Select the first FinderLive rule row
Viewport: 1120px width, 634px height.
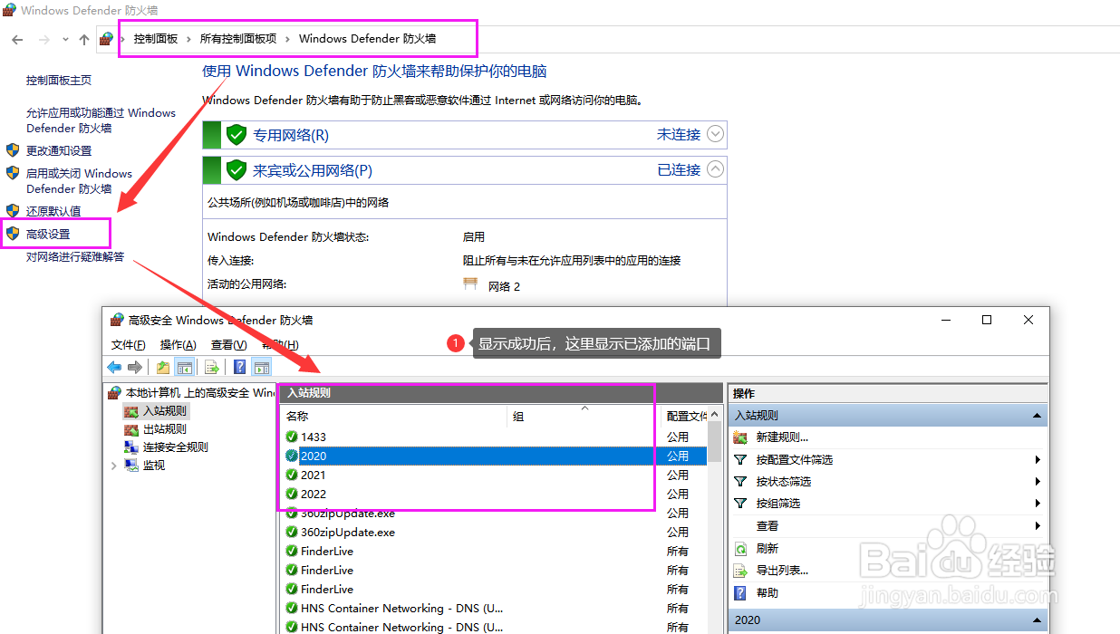click(x=495, y=551)
